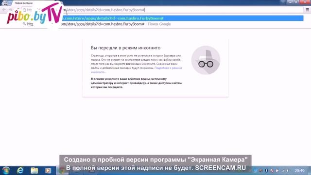Screen dimensions: 311x175
Task: Launch Internet Explorer from the taskbar
Action: (x=20, y=171)
